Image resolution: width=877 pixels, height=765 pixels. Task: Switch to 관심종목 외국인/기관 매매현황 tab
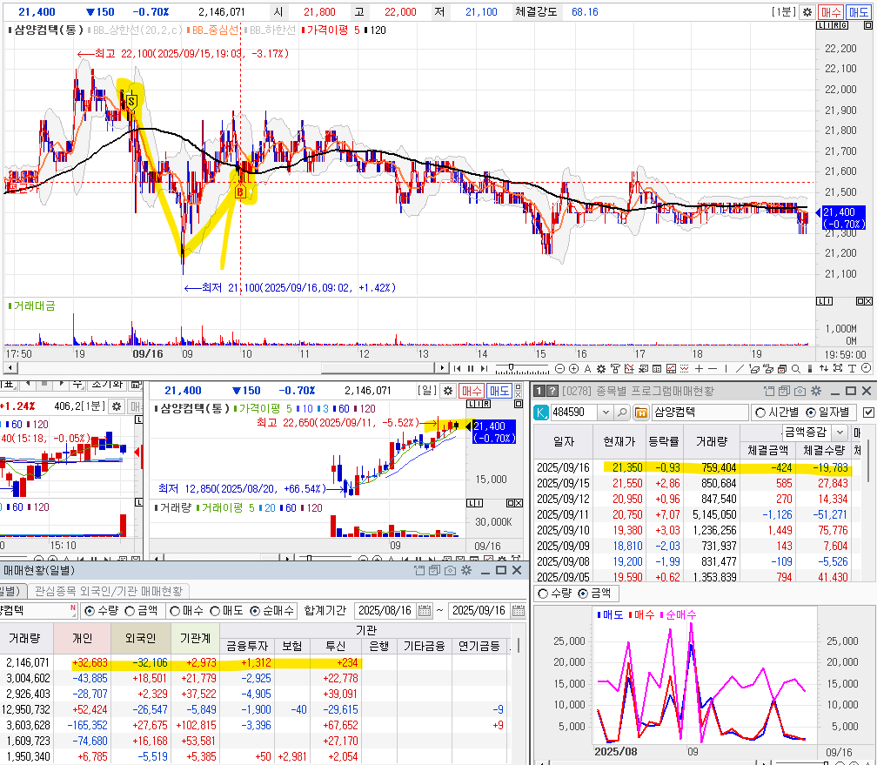(x=109, y=591)
